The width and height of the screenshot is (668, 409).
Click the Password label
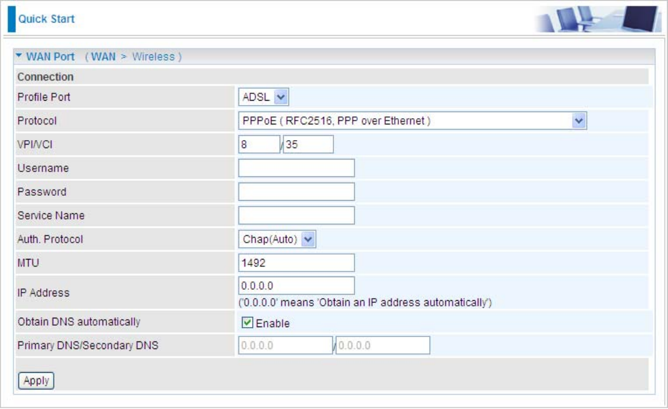click(x=42, y=192)
